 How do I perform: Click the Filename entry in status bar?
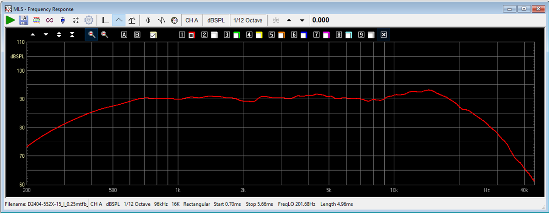(x=47, y=204)
